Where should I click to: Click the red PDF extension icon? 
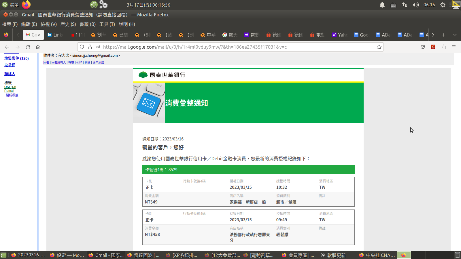433,47
